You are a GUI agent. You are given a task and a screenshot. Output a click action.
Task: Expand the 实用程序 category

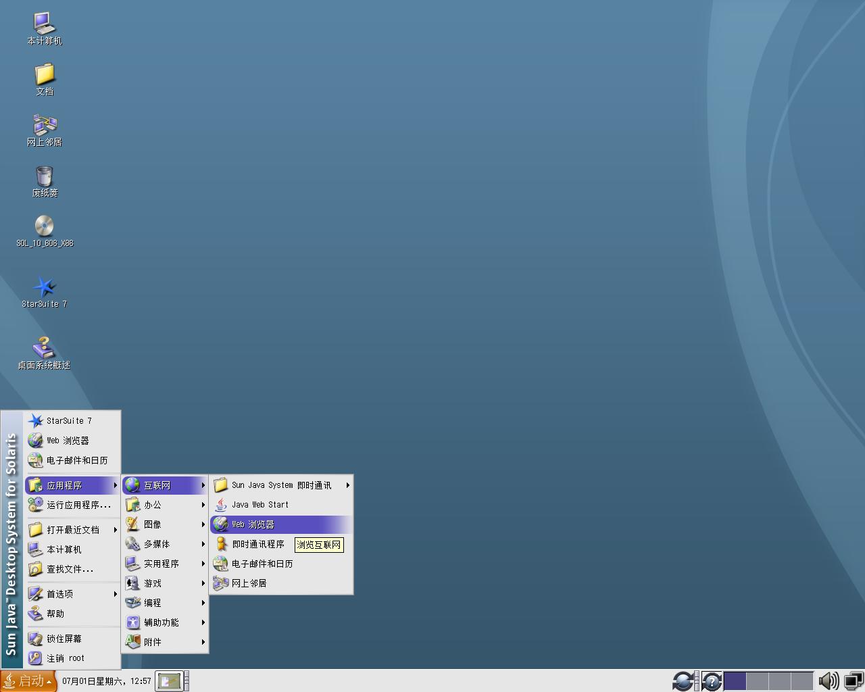[165, 564]
